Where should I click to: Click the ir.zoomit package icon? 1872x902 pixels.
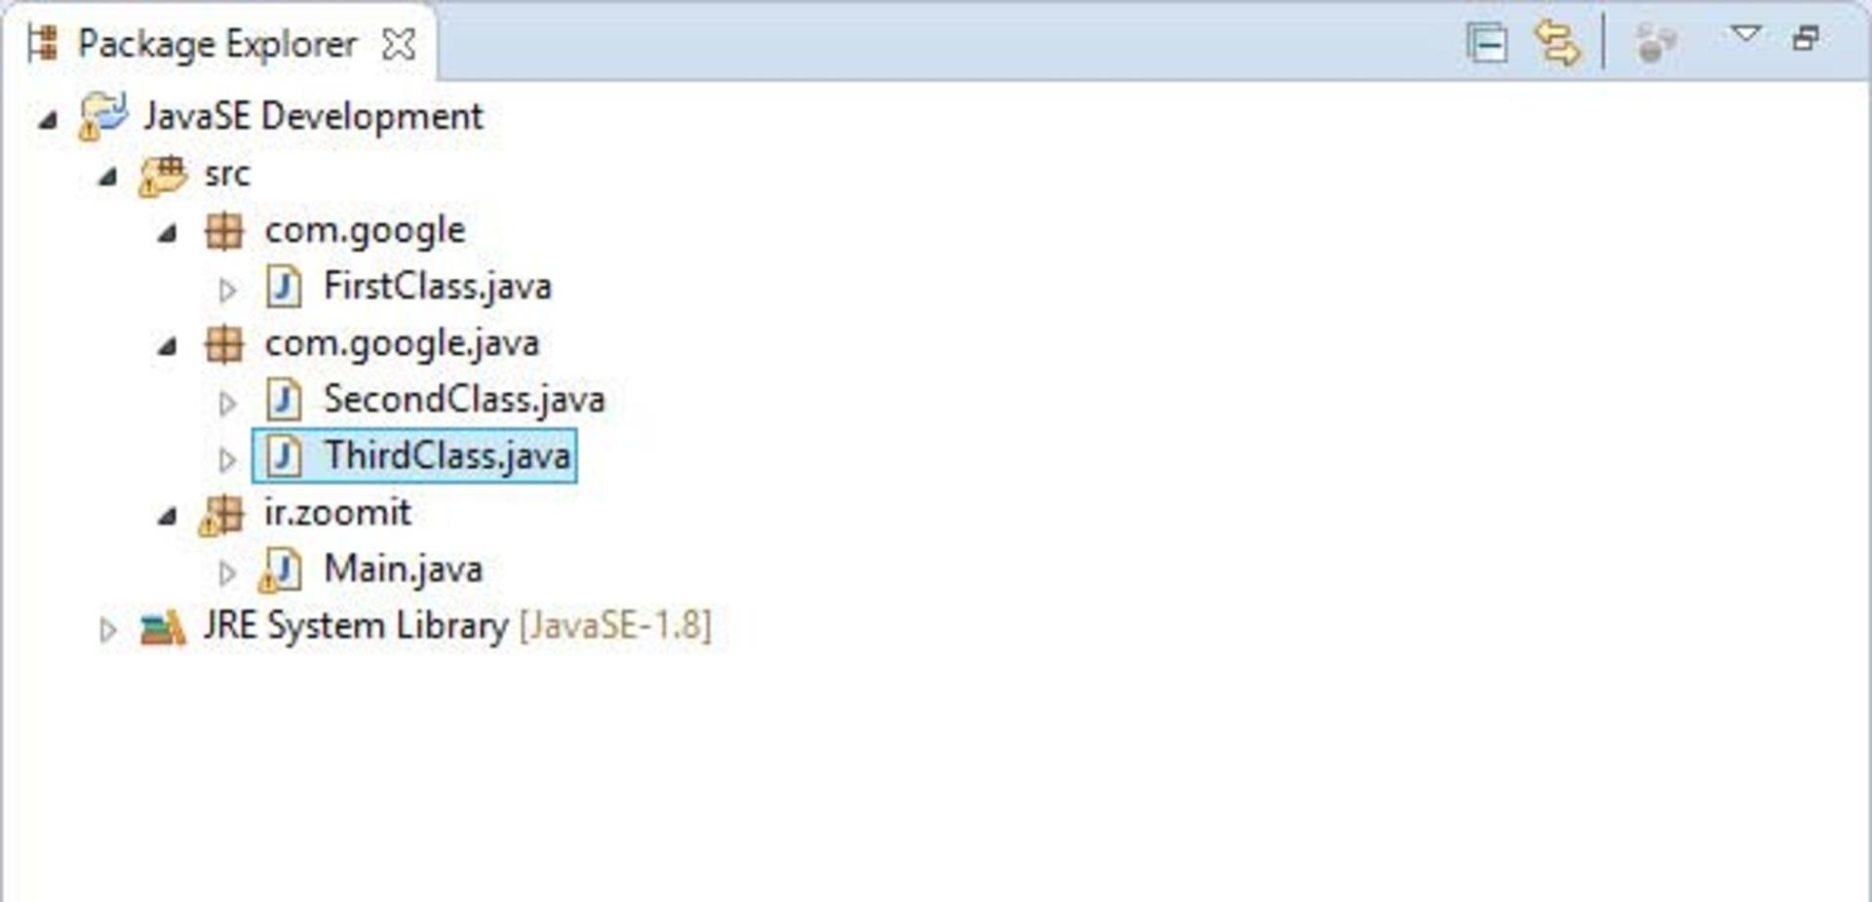tap(221, 514)
